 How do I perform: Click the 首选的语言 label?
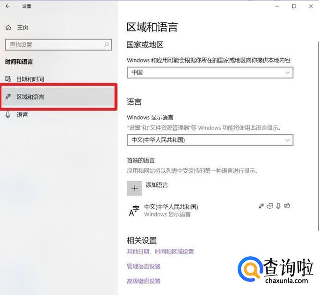[141, 161]
